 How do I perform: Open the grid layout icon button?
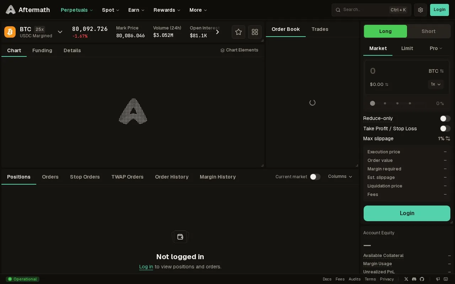click(255, 32)
